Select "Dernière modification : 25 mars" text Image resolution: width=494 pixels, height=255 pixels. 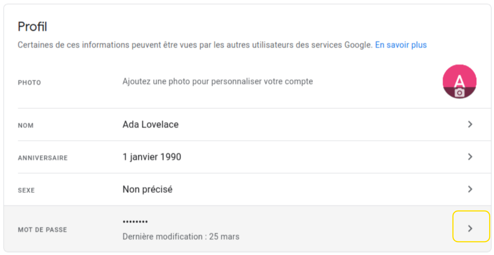(x=181, y=237)
